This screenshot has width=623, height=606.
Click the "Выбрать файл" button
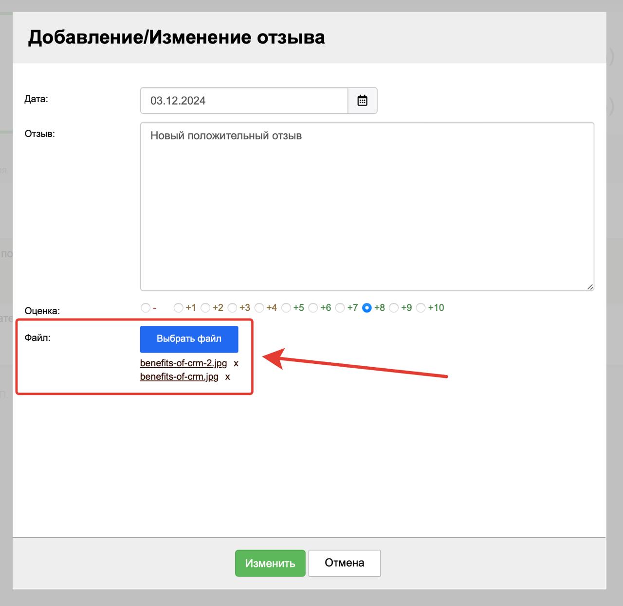(189, 339)
